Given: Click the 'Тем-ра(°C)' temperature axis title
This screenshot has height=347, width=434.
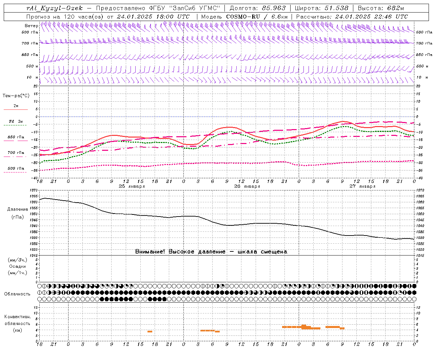Looking at the screenshot, I should tap(16, 96).
